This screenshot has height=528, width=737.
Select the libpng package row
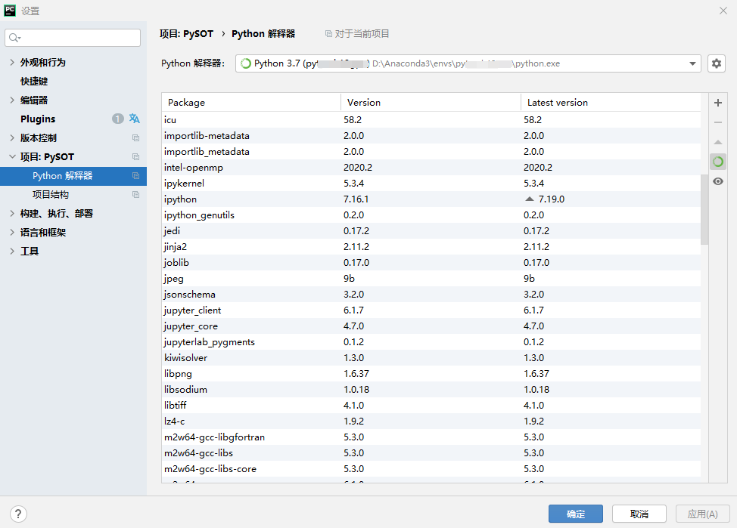click(x=431, y=374)
